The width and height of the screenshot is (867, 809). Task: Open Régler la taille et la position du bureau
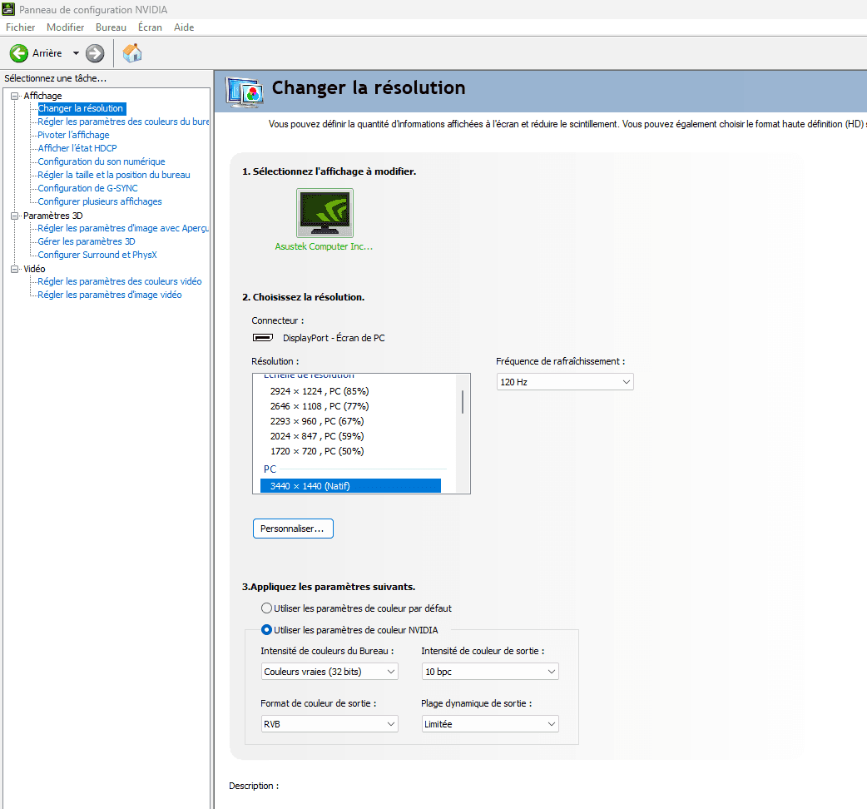114,175
